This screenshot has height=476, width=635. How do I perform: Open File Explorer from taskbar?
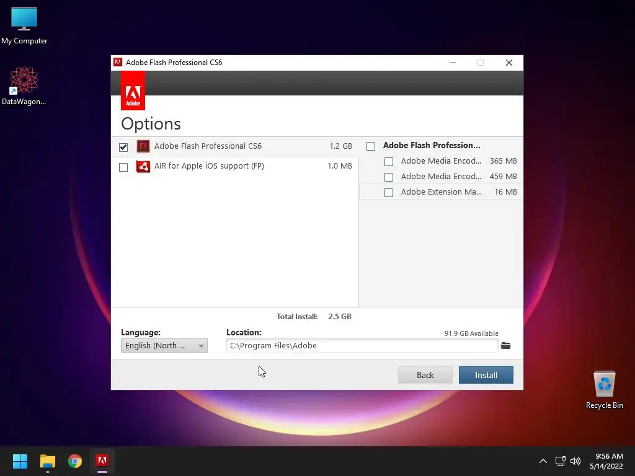[47, 461]
